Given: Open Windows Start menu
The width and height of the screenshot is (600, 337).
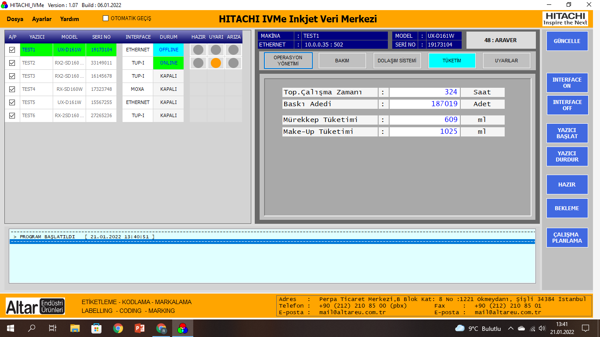Looking at the screenshot, I should [10, 328].
